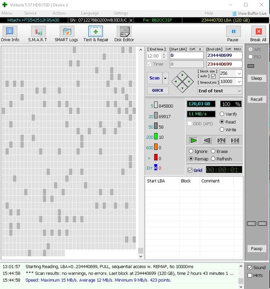Open the Settings menu
Viewport: 270px width, 289px height.
(x=121, y=13)
